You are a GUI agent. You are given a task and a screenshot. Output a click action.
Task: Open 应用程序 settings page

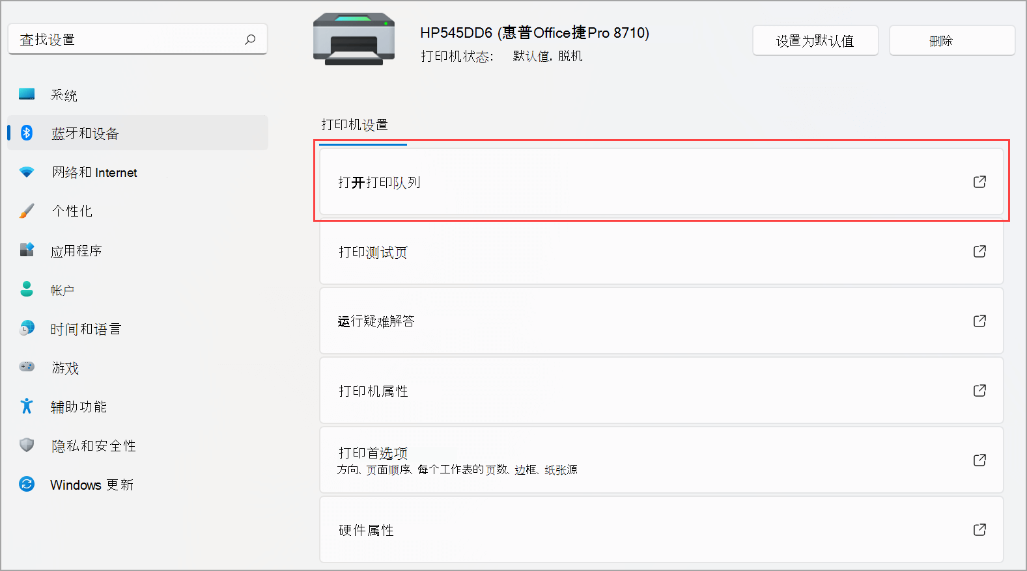click(137, 250)
